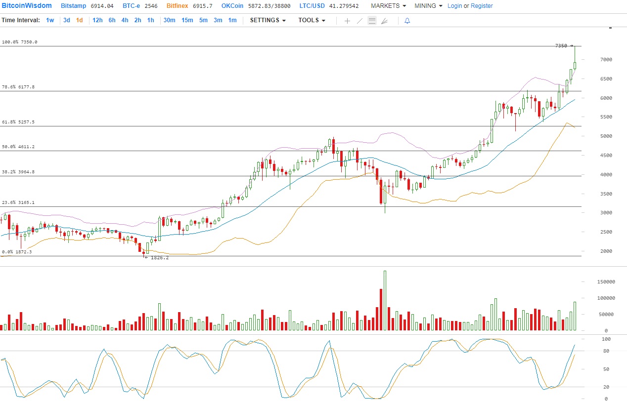The width and height of the screenshot is (627, 401).
Task: Select the Fibonacci retracement lines tool
Action: click(x=372, y=21)
